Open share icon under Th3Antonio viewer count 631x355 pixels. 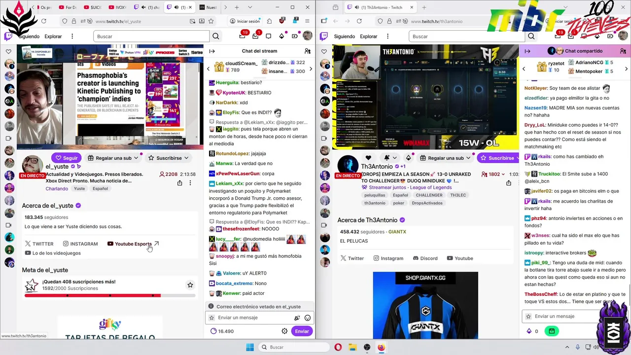(x=508, y=183)
